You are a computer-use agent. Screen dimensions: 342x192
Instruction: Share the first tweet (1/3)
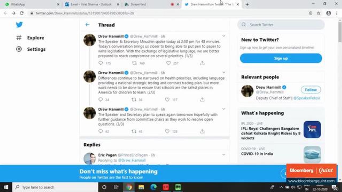(x=202, y=63)
